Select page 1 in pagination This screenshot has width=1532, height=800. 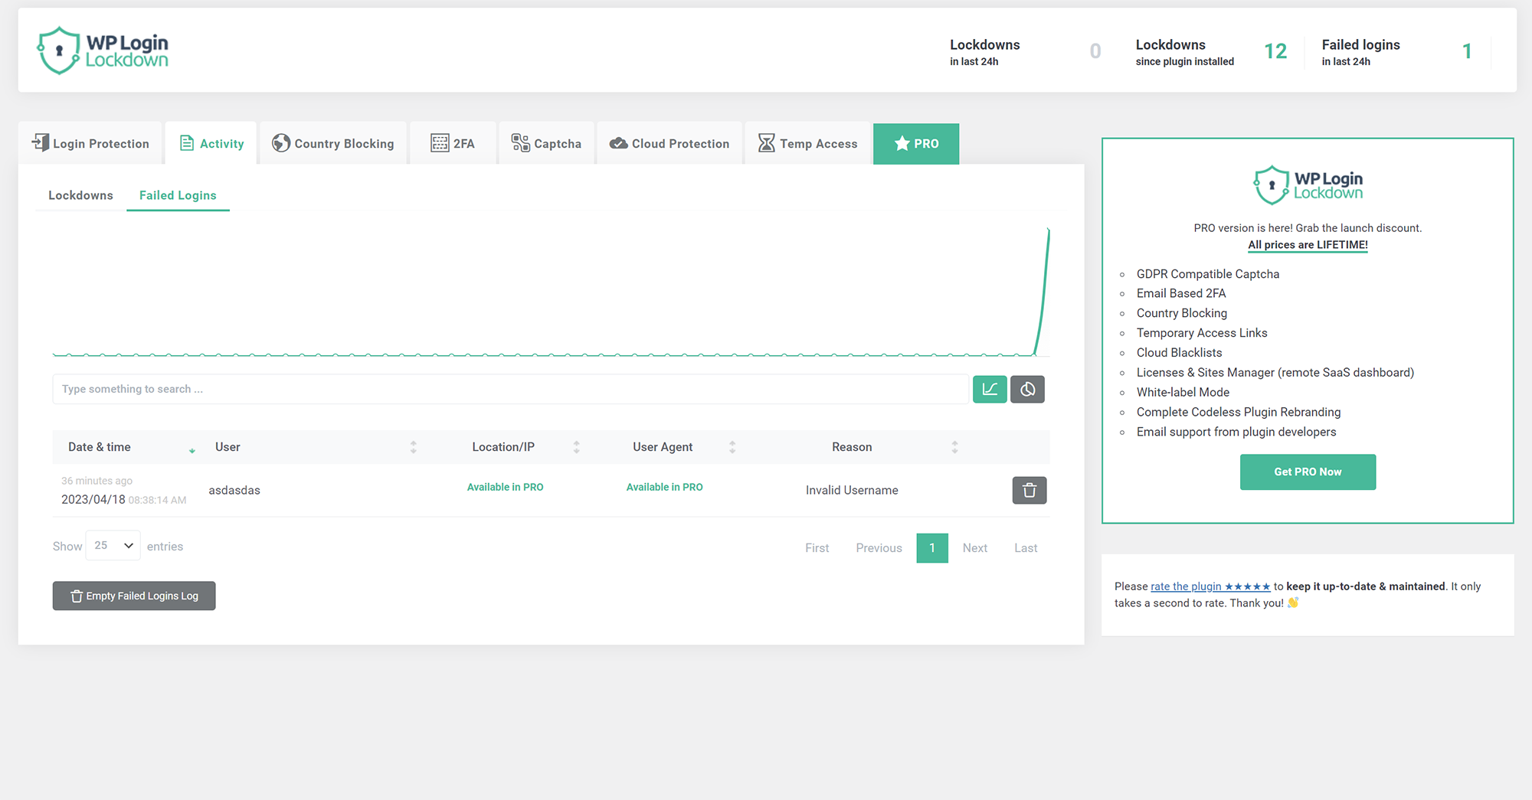coord(932,548)
